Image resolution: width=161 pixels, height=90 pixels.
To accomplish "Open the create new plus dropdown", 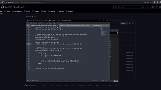I will (x=148, y=7).
